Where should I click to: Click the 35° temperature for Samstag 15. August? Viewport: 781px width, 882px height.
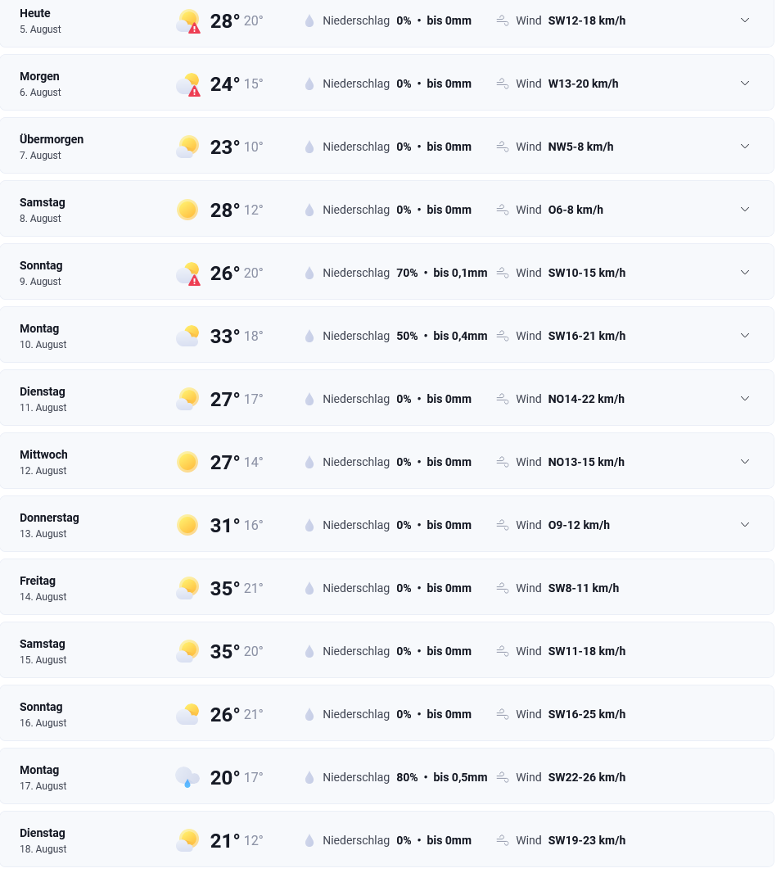[x=225, y=651]
